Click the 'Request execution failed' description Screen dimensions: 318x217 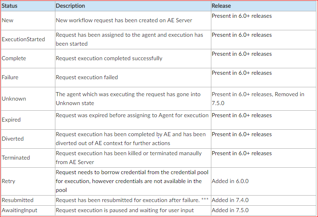point(87,77)
